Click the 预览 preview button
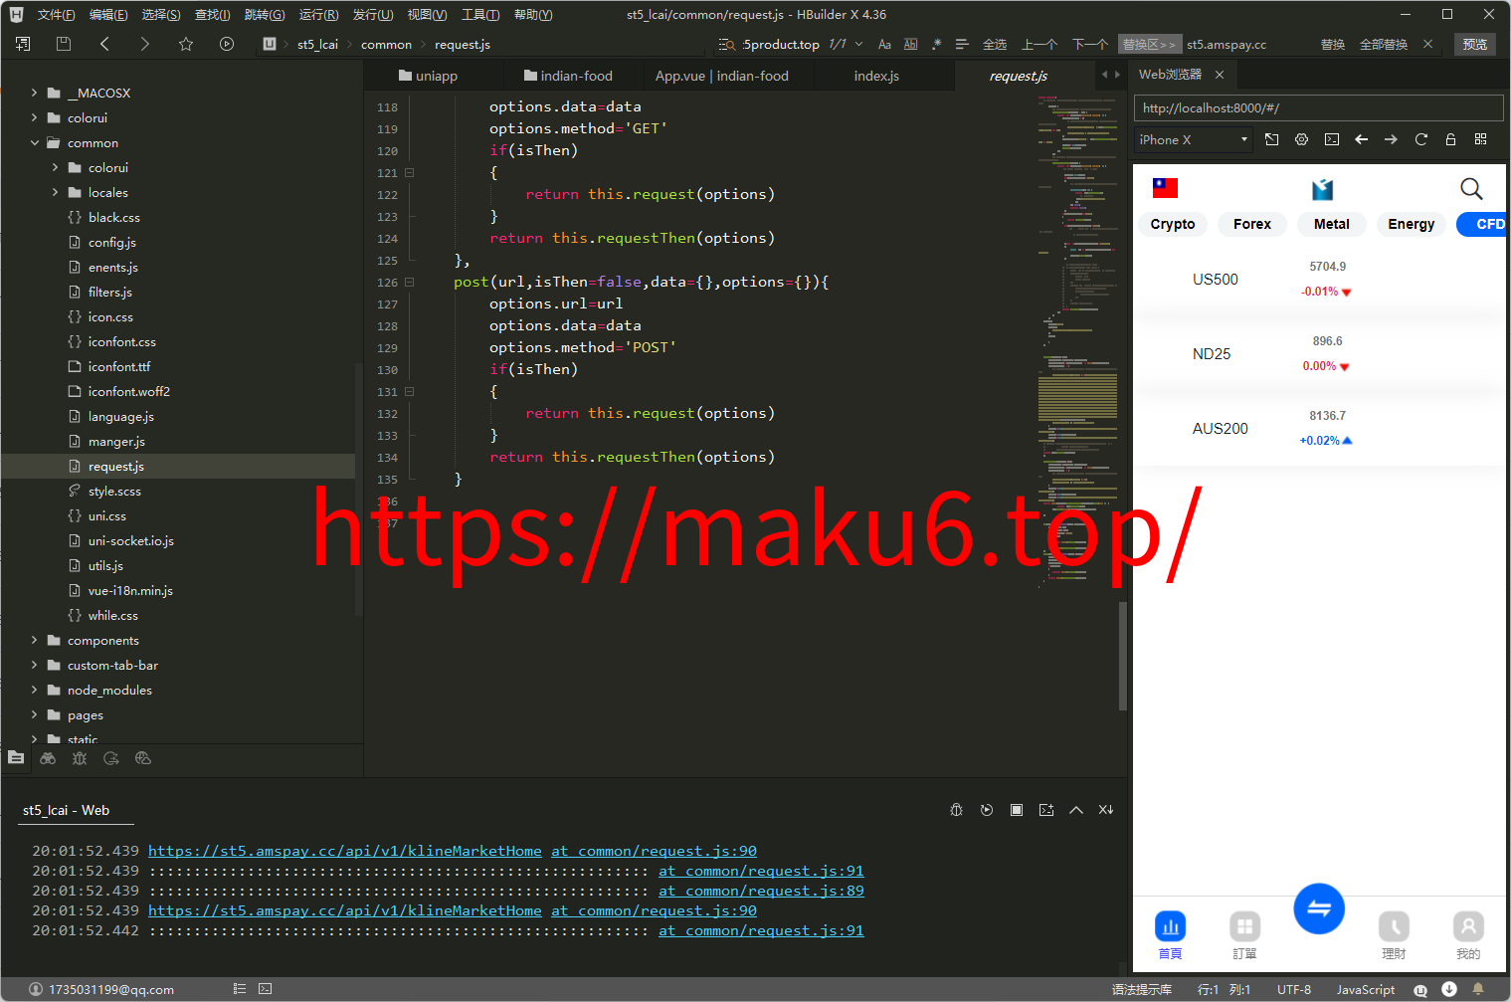The height and width of the screenshot is (1002, 1511). pyautogui.click(x=1474, y=44)
